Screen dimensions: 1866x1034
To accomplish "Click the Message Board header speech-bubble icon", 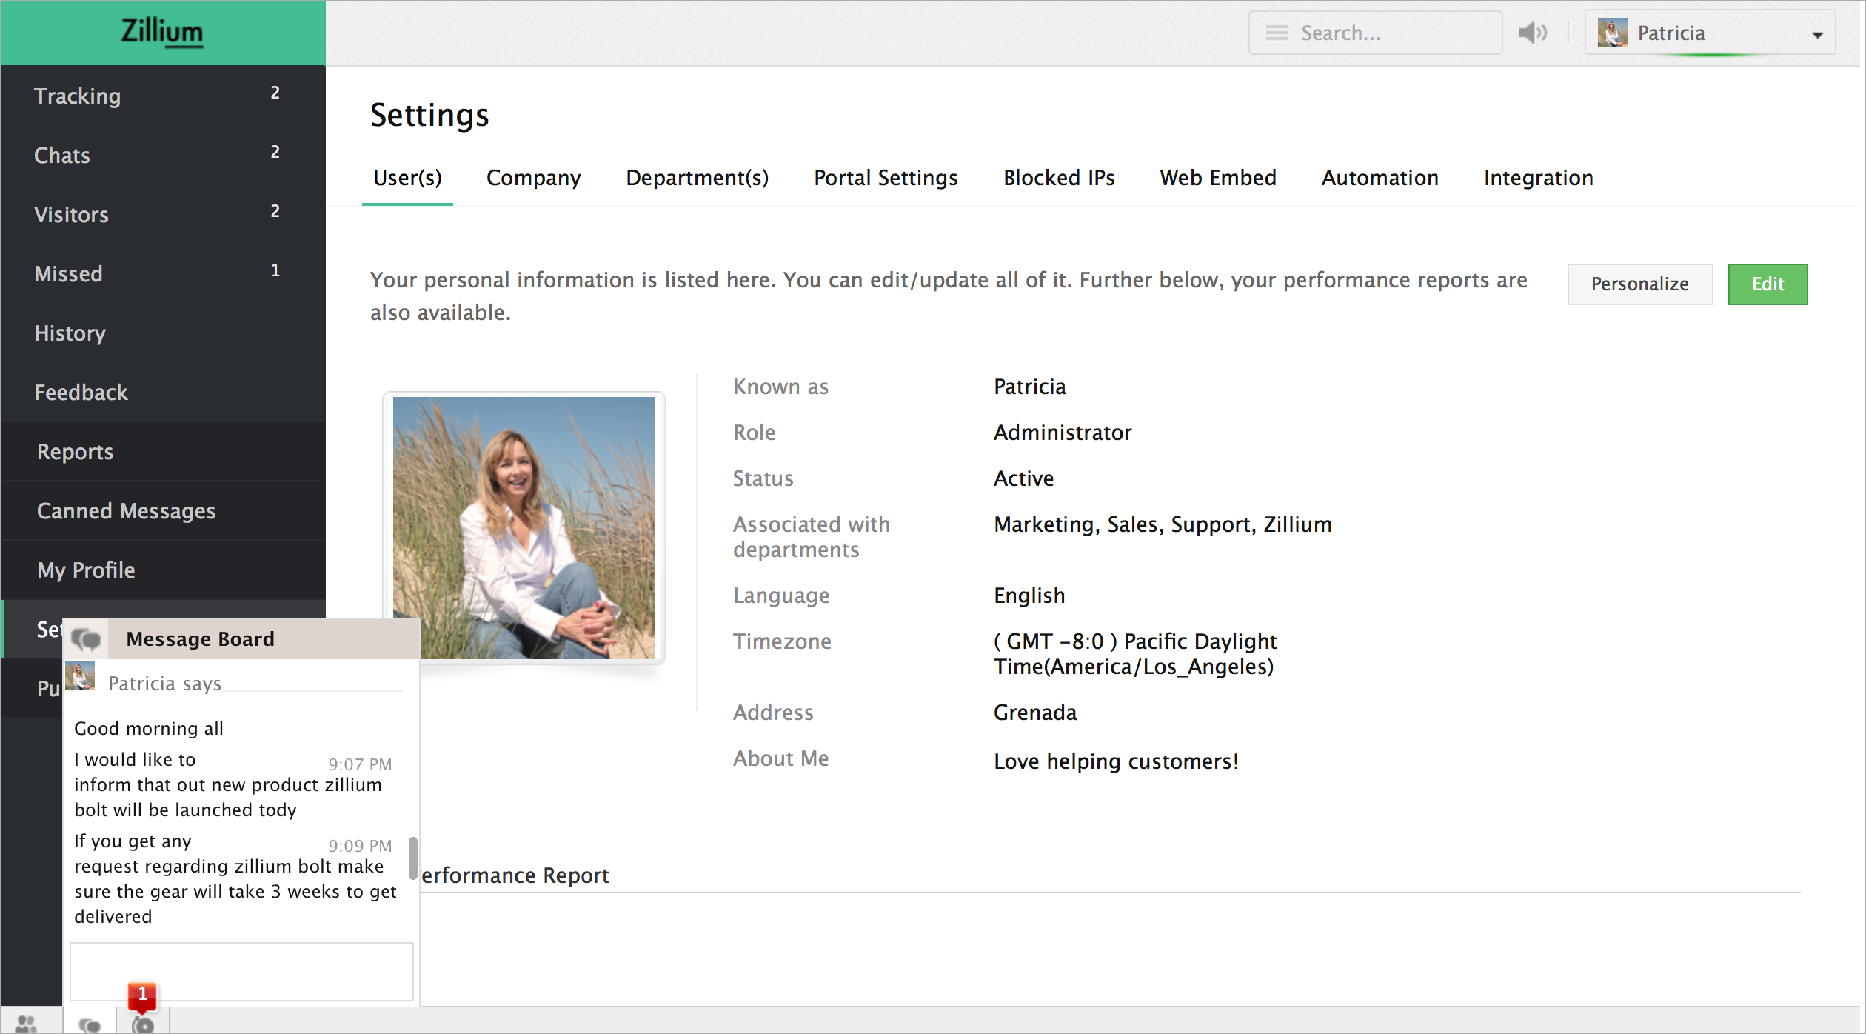I will click(x=86, y=638).
